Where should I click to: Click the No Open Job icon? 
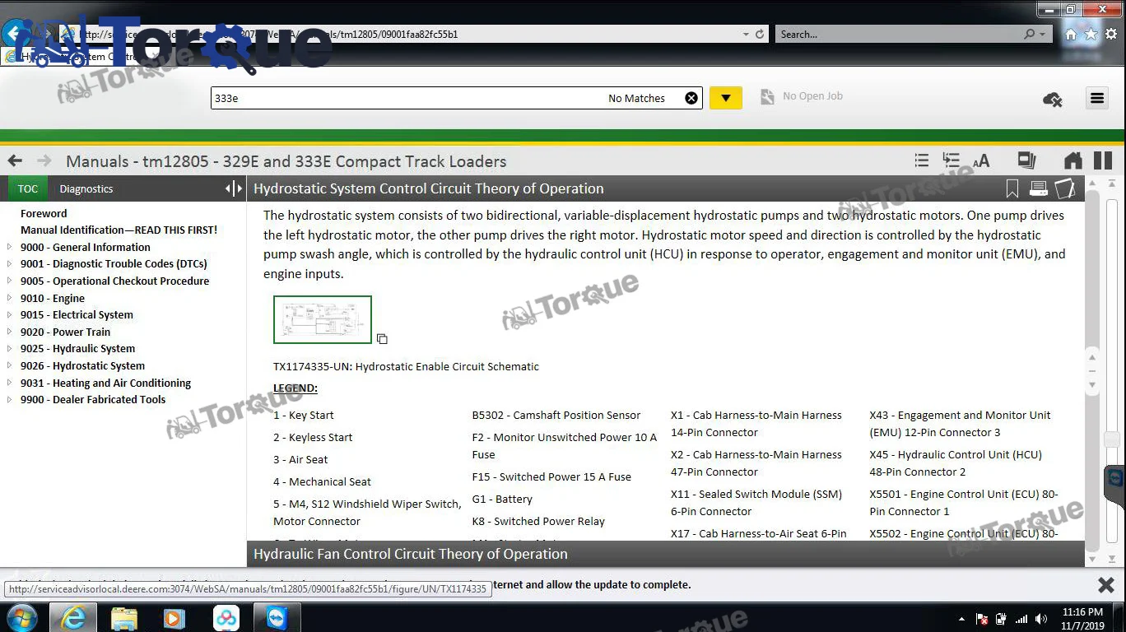click(767, 97)
